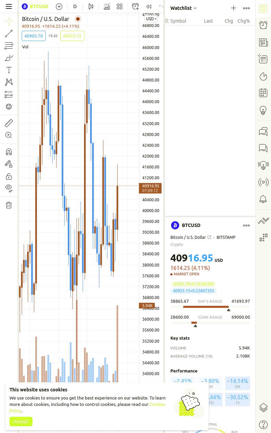271x433 pixels.
Task: Undo the last chart action
Action: coord(161,6)
